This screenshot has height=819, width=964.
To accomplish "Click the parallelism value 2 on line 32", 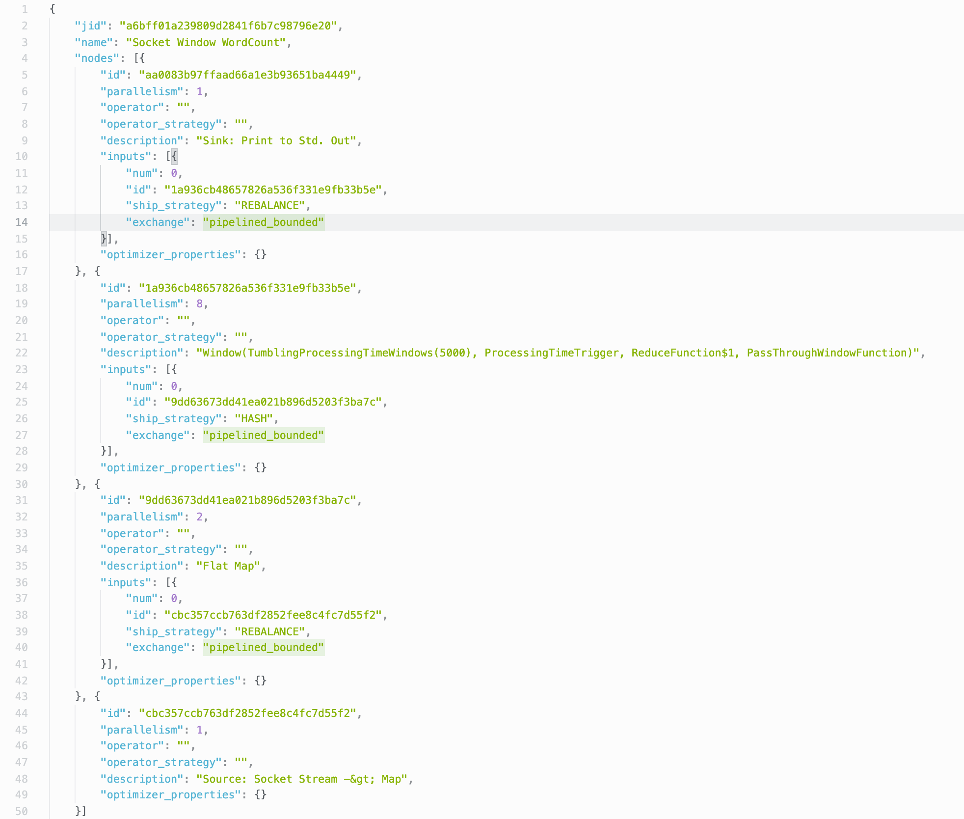I will pos(199,517).
